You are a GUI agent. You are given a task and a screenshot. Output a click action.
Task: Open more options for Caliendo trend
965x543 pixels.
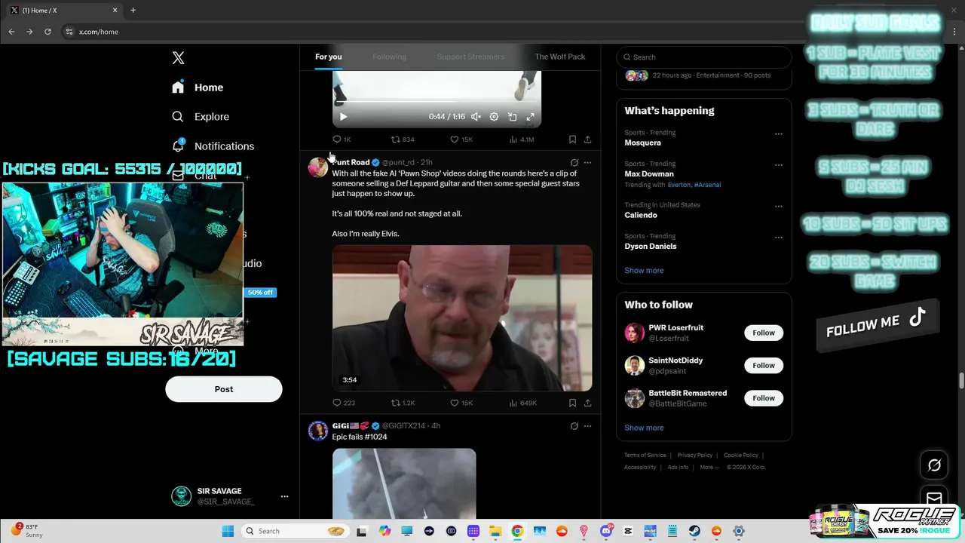pyautogui.click(x=779, y=207)
